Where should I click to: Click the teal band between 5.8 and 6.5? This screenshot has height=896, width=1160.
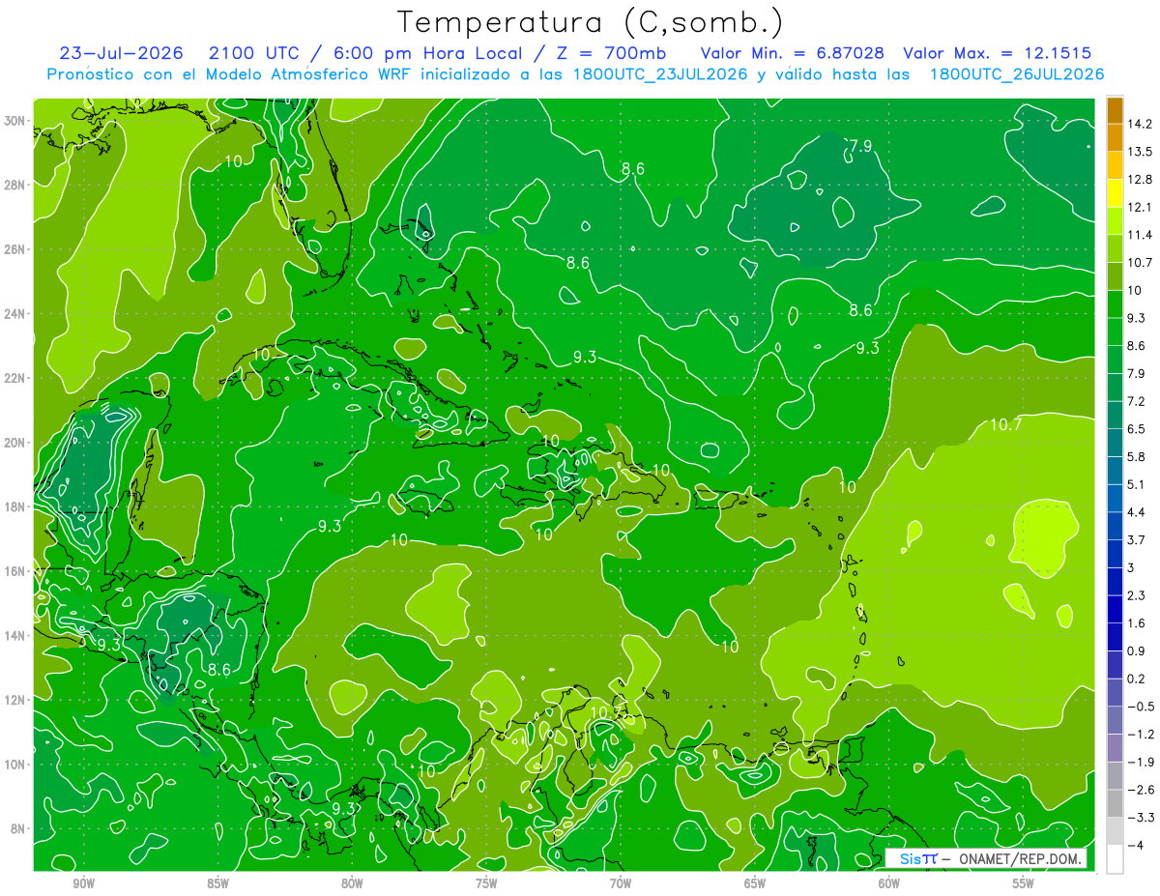(x=1115, y=443)
